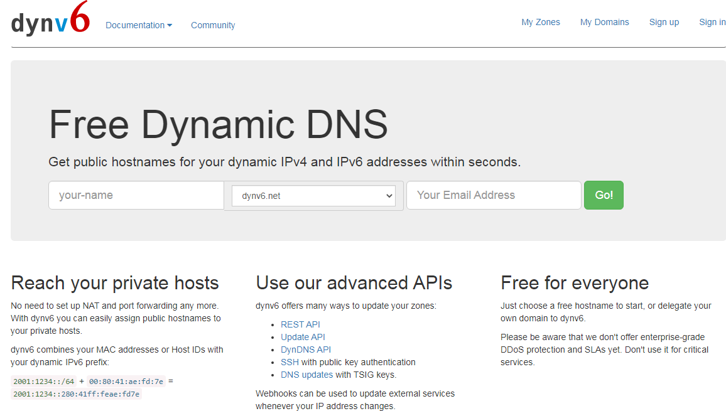Click the Sign in link

(712, 22)
